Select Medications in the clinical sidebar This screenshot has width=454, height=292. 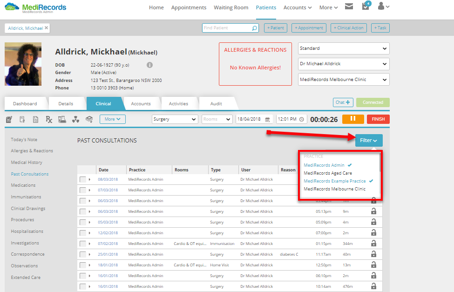point(23,185)
